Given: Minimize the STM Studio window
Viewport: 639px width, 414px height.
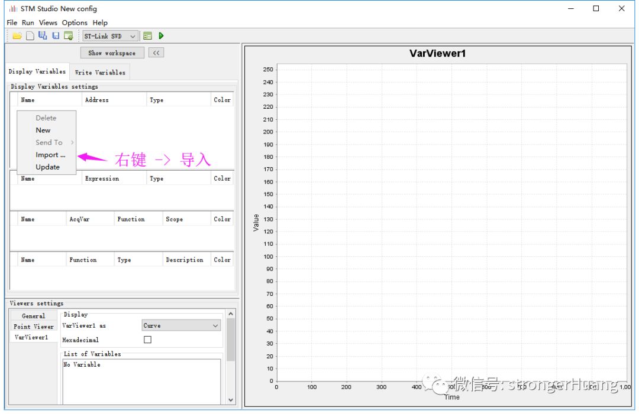Looking at the screenshot, I should (571, 8).
